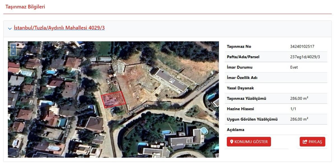Zoom out of the map with minus
This screenshot has height=165, width=336.
click(13, 53)
